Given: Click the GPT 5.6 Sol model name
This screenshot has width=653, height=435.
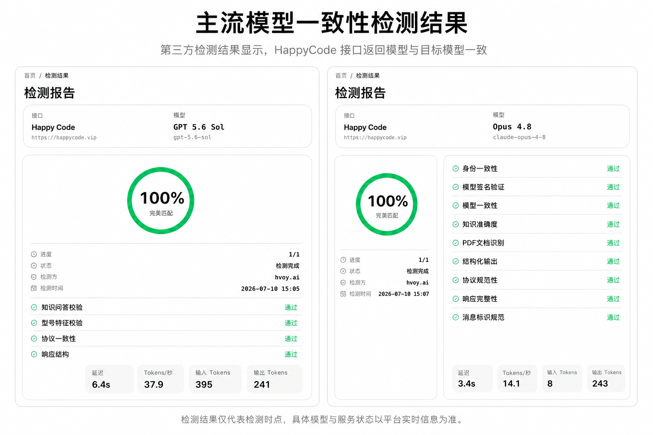Looking at the screenshot, I should 199,127.
